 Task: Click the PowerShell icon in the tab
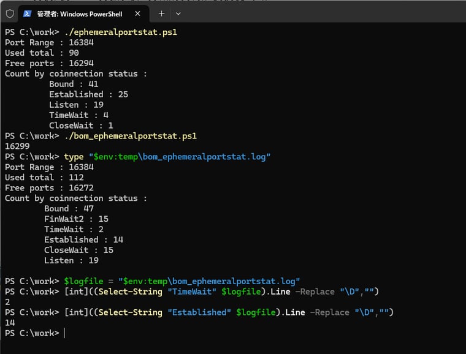(28, 13)
